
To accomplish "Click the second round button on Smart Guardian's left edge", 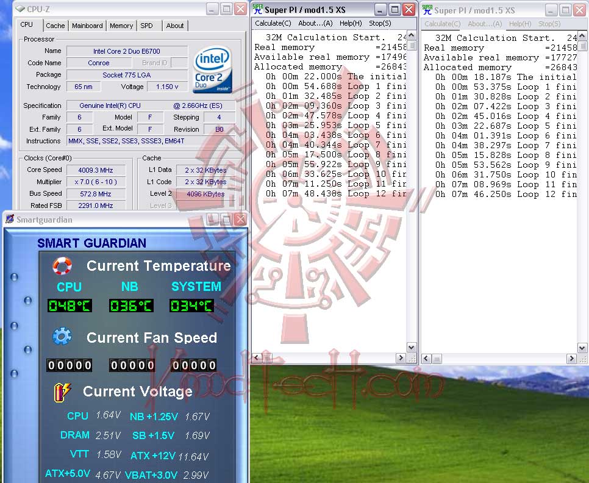I will pyautogui.click(x=27, y=301).
